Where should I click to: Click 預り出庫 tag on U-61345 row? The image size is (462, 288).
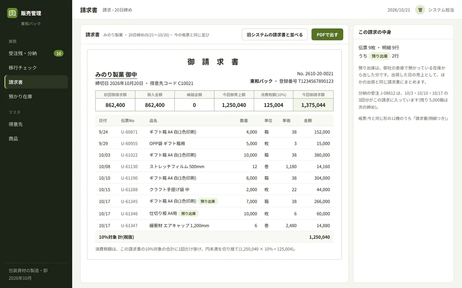[x=208, y=201]
